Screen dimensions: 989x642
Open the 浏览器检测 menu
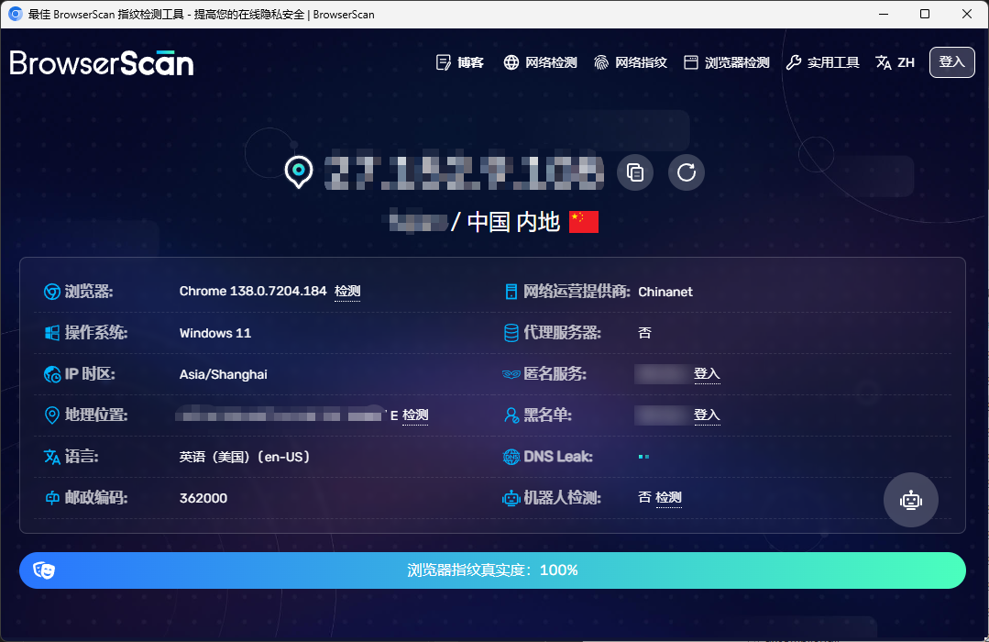(x=727, y=62)
